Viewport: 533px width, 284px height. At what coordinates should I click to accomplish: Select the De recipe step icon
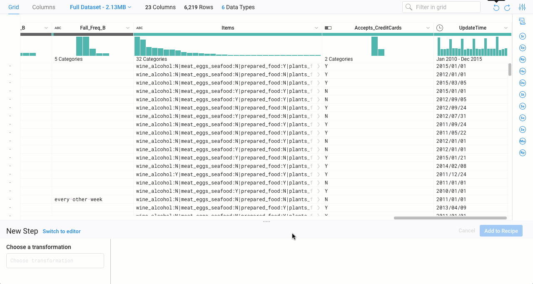click(523, 83)
